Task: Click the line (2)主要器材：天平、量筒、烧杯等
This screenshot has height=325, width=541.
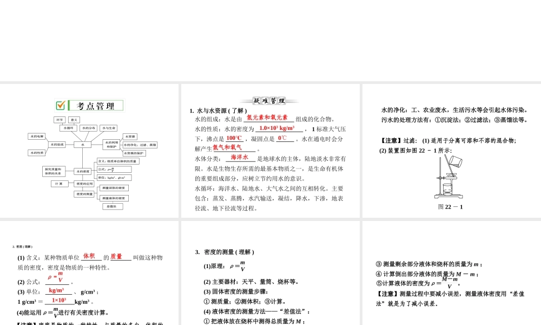Action: tap(251, 282)
